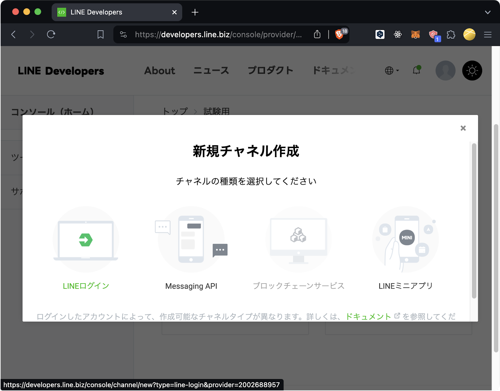Click the Messaging API label
This screenshot has height=391, width=500.
pyautogui.click(x=191, y=286)
